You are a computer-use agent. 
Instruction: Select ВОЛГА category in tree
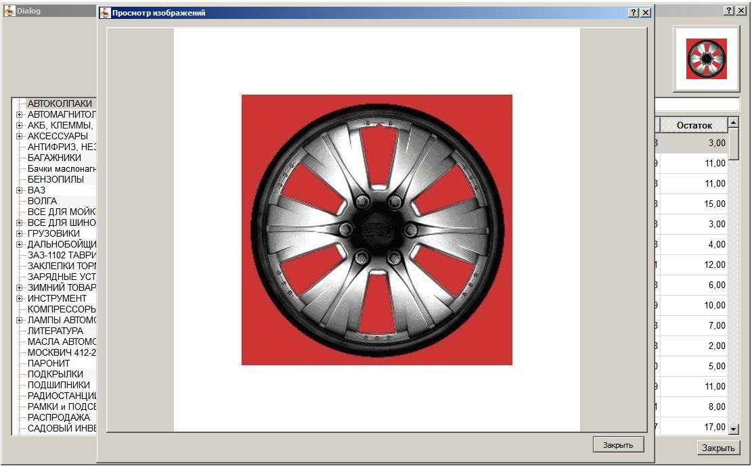tap(42, 201)
